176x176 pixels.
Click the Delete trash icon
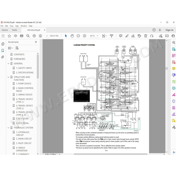(x=146, y=36)
